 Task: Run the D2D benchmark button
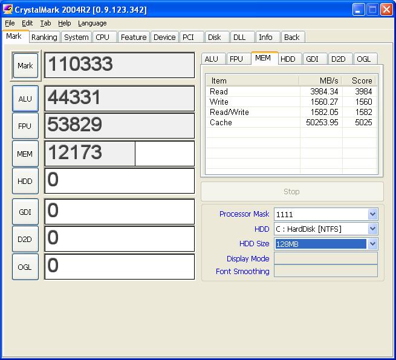[x=25, y=239]
